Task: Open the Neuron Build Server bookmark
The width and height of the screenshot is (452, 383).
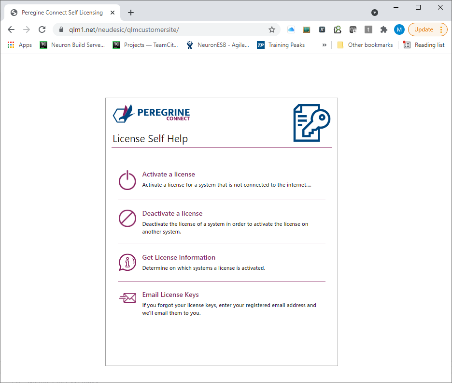Action: point(72,45)
